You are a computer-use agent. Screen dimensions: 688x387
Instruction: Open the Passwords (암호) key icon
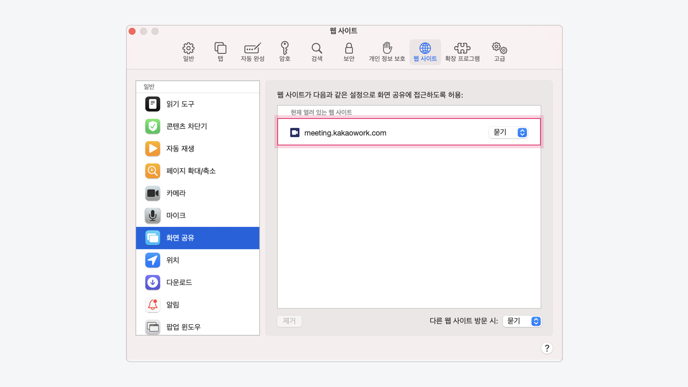[x=284, y=52]
